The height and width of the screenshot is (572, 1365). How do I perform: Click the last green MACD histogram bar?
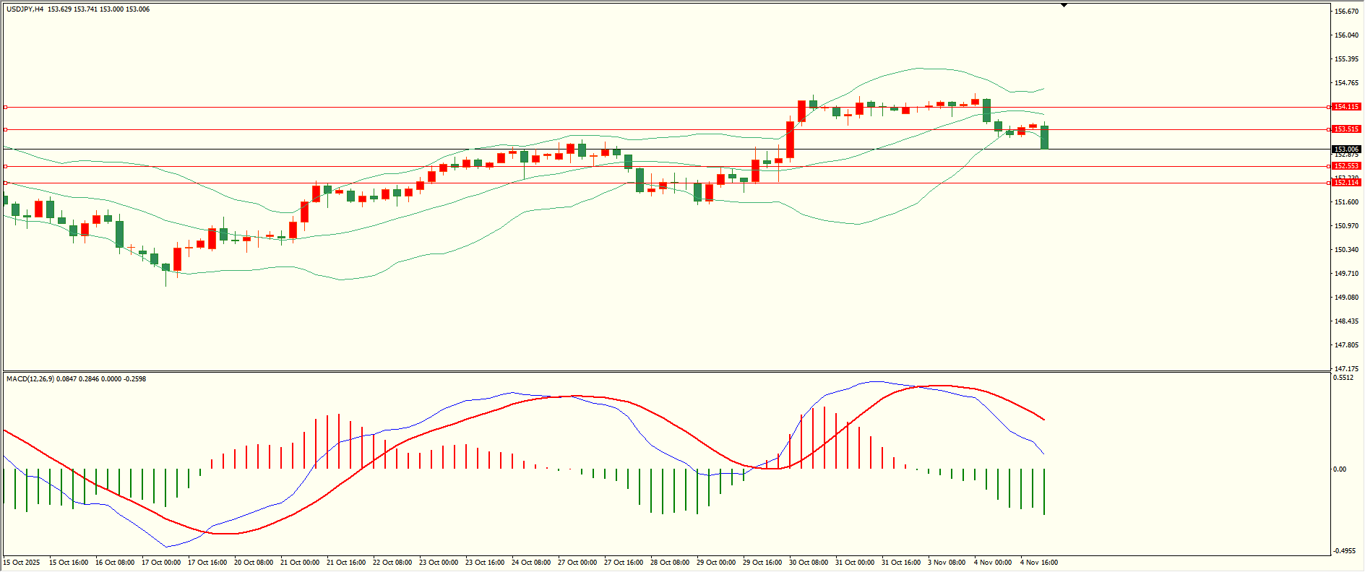tap(1044, 492)
